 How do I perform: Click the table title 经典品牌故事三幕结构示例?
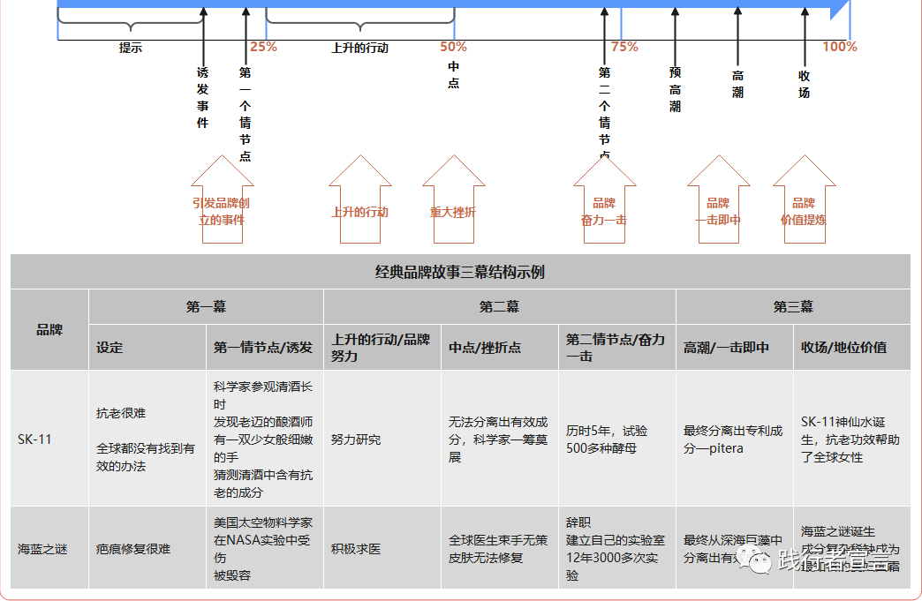click(460, 272)
